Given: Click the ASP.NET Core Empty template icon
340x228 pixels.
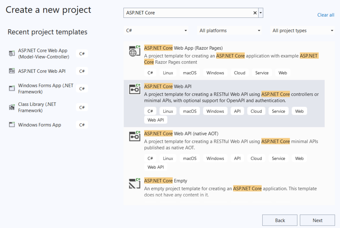Looking at the screenshot, I should coord(135,183).
